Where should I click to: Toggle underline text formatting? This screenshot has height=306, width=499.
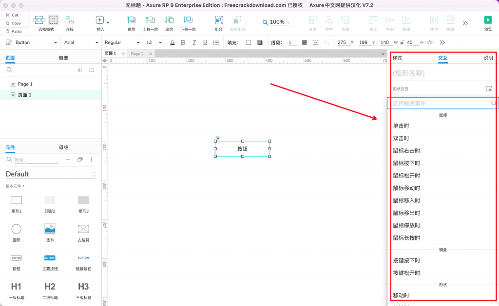pos(205,42)
